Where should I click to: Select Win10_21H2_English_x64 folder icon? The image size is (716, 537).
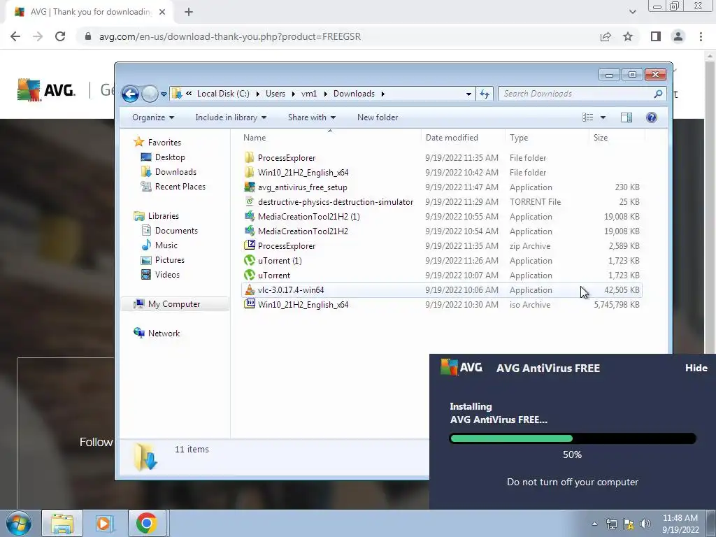[x=250, y=172]
